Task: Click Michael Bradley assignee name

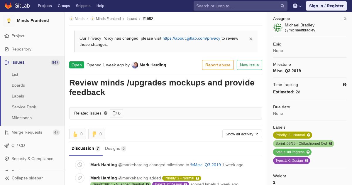Action: point(299,25)
